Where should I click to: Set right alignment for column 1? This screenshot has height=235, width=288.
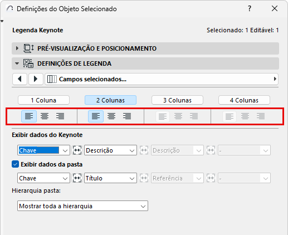coord(60,116)
